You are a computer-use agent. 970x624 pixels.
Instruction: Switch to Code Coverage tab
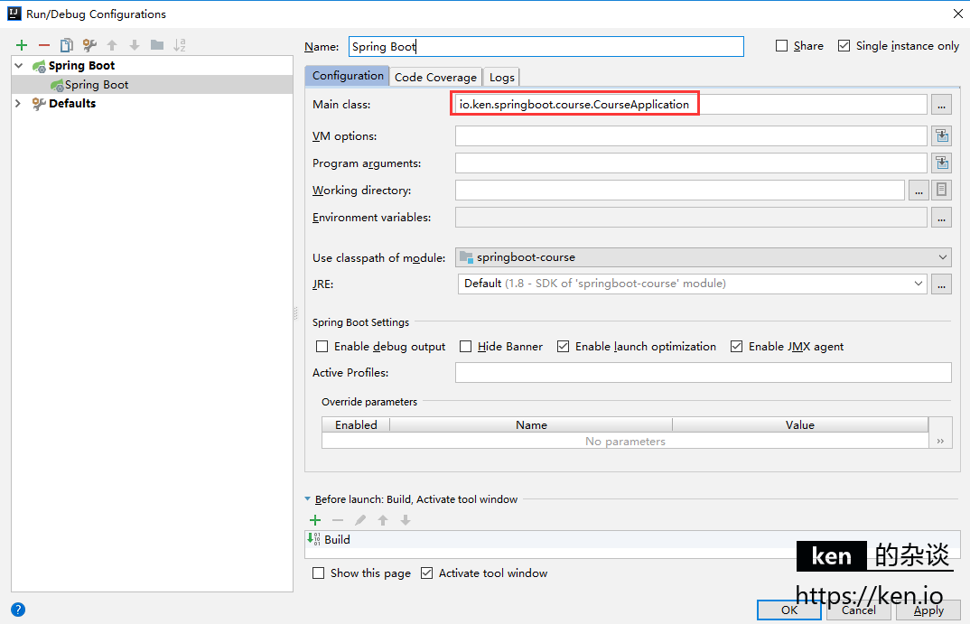coord(435,78)
